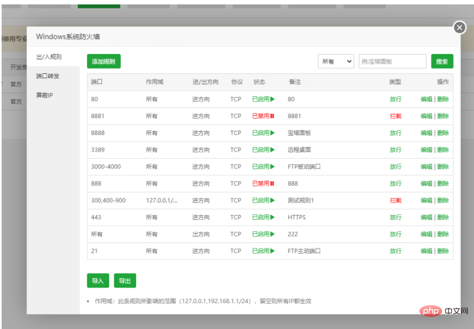Click 拦截 type in 测试规则1 row

click(395, 201)
